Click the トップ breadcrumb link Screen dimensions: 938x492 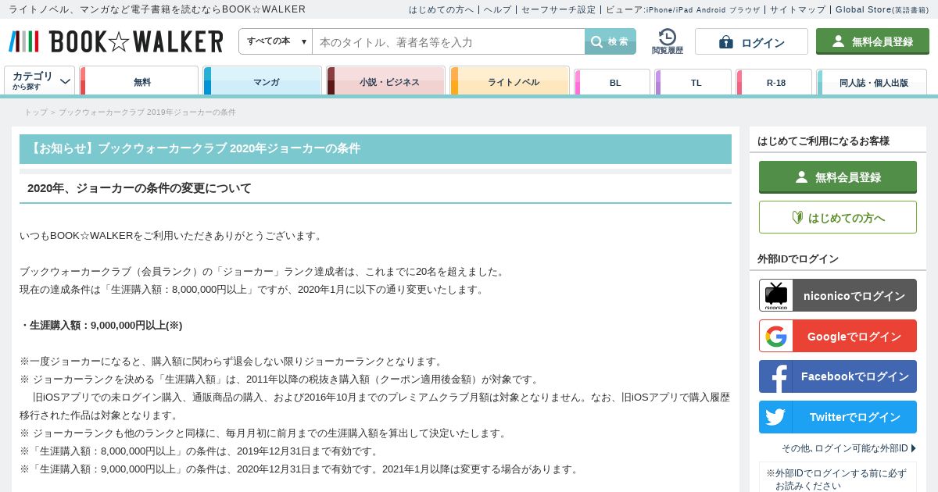[x=36, y=112]
